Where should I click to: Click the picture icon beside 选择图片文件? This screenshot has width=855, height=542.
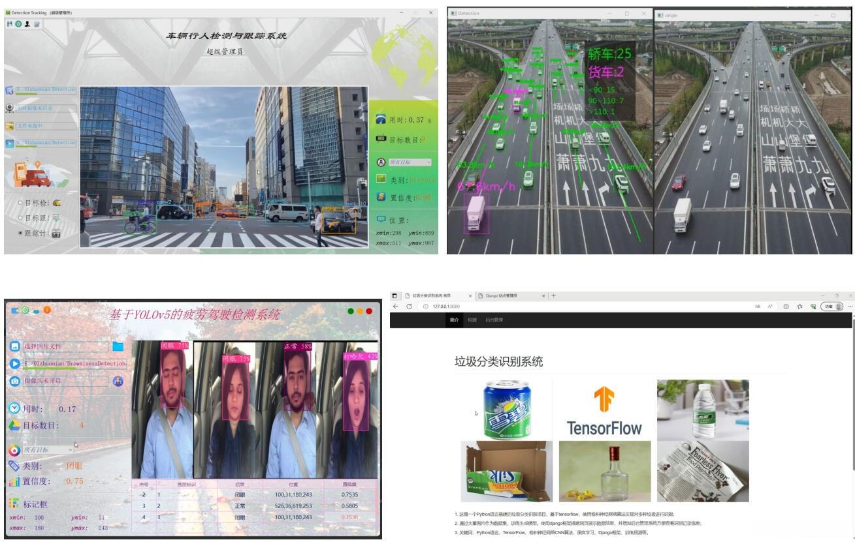pyautogui.click(x=15, y=346)
